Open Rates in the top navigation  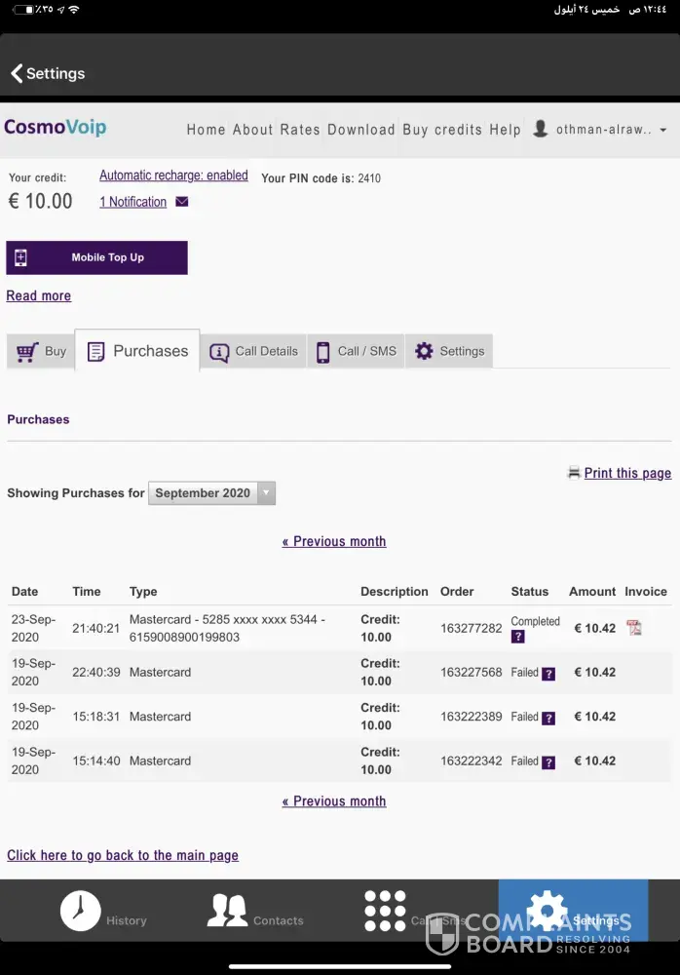299,130
